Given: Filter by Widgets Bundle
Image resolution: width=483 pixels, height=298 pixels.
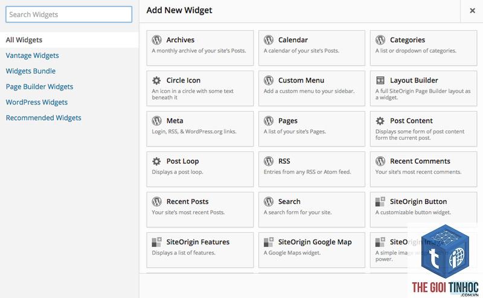Looking at the screenshot, I should point(31,71).
